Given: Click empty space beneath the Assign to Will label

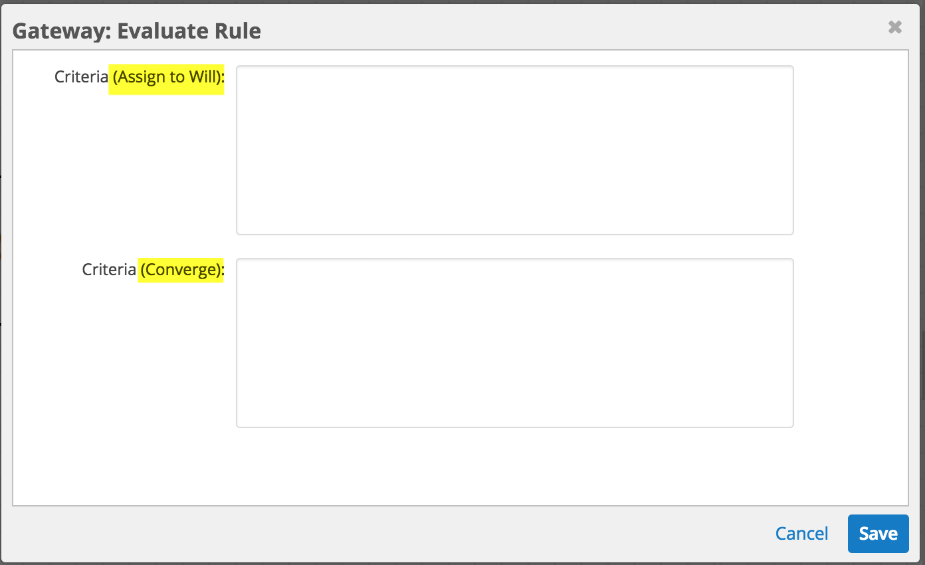Looking at the screenshot, I should point(133,166).
